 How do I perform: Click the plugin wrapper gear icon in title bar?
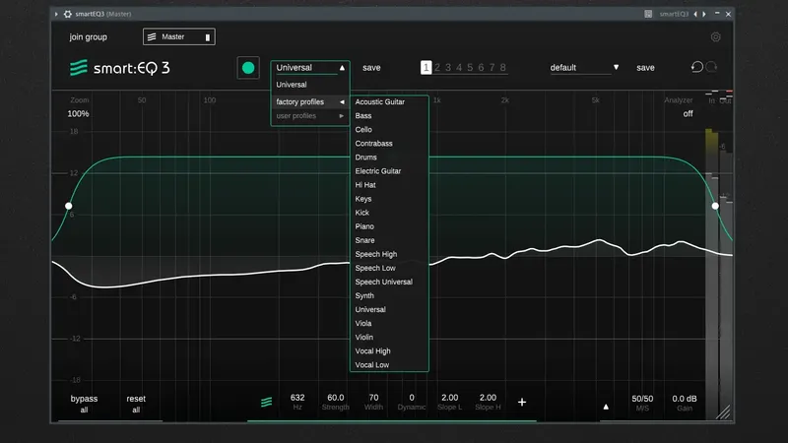[68, 14]
